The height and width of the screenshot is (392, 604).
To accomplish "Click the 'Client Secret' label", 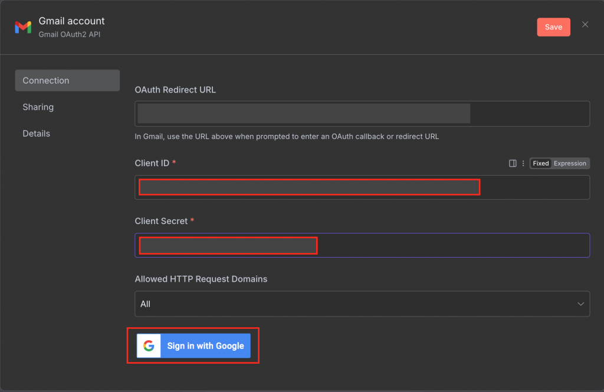I will 161,221.
